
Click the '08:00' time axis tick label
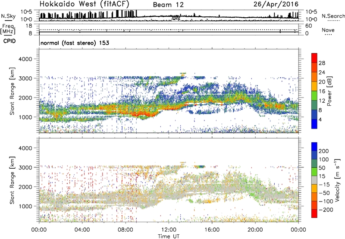pos(125,230)
